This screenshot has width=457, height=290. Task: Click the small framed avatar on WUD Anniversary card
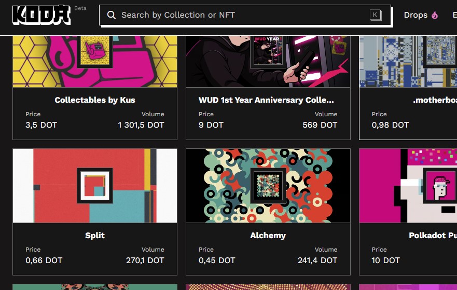coord(268,51)
